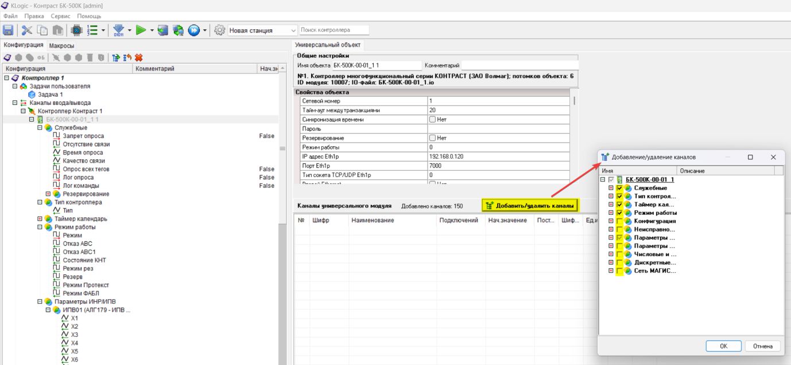Click the settings gear icon in toolbar
Image resolution: width=791 pixels, height=365 pixels.
pos(219,30)
